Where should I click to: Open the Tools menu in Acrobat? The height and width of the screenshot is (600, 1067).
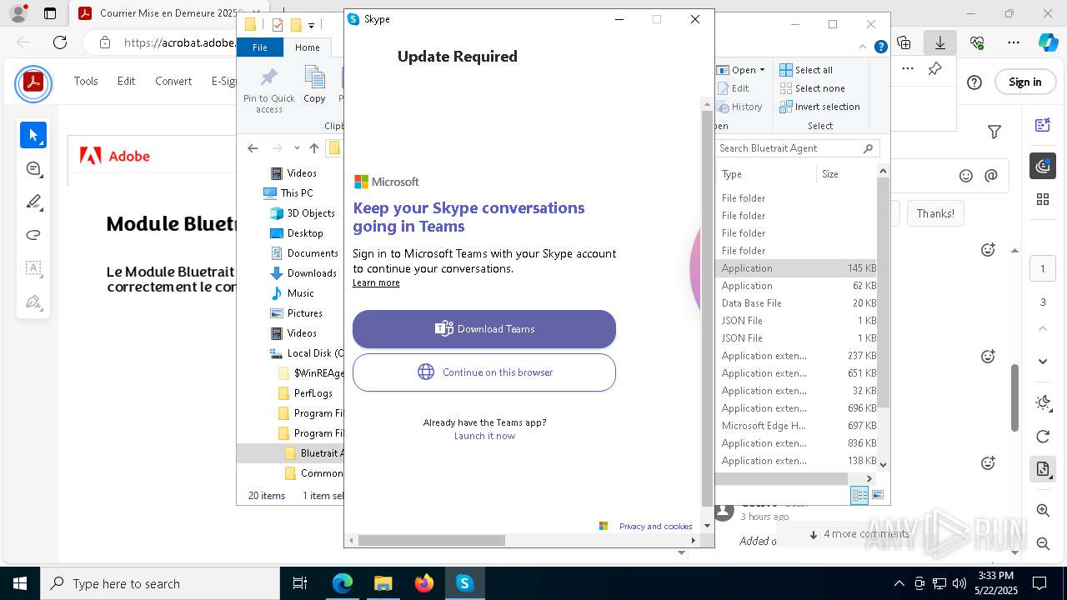click(x=86, y=81)
